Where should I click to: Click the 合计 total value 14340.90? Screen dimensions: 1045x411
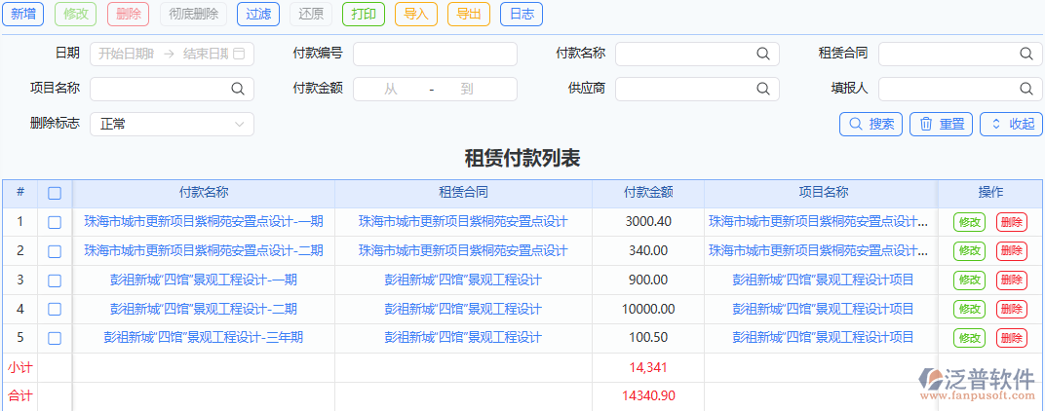click(648, 395)
